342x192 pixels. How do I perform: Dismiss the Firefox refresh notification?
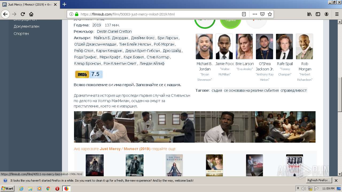(336, 181)
